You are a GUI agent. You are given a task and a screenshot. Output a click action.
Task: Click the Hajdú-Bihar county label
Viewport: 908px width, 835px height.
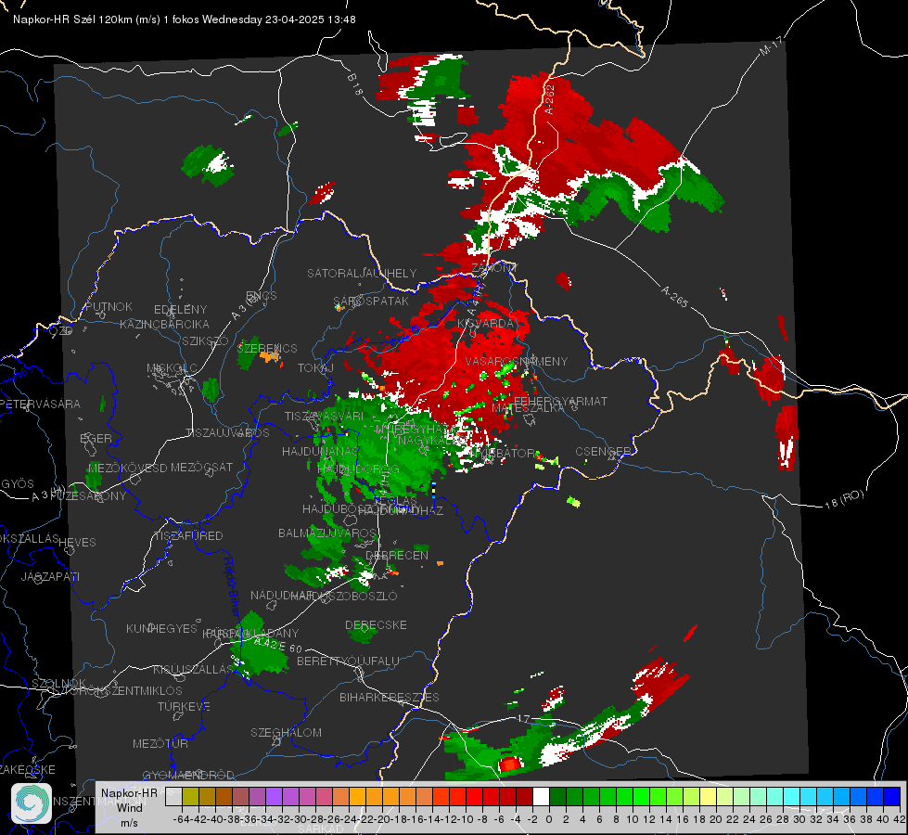[232, 585]
